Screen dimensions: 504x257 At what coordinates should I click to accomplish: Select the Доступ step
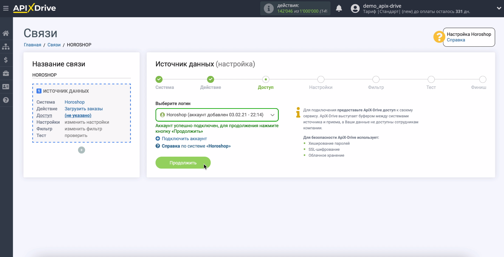point(266,79)
